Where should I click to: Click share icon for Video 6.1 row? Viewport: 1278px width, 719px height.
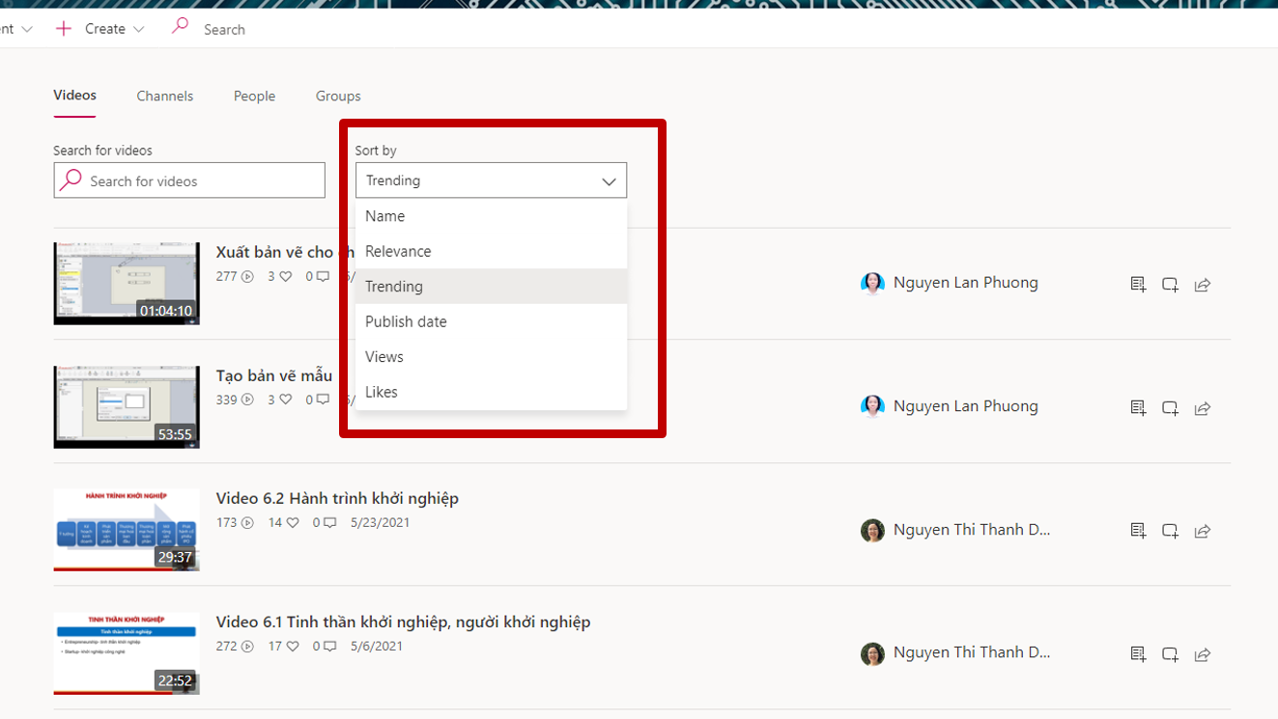(1202, 654)
